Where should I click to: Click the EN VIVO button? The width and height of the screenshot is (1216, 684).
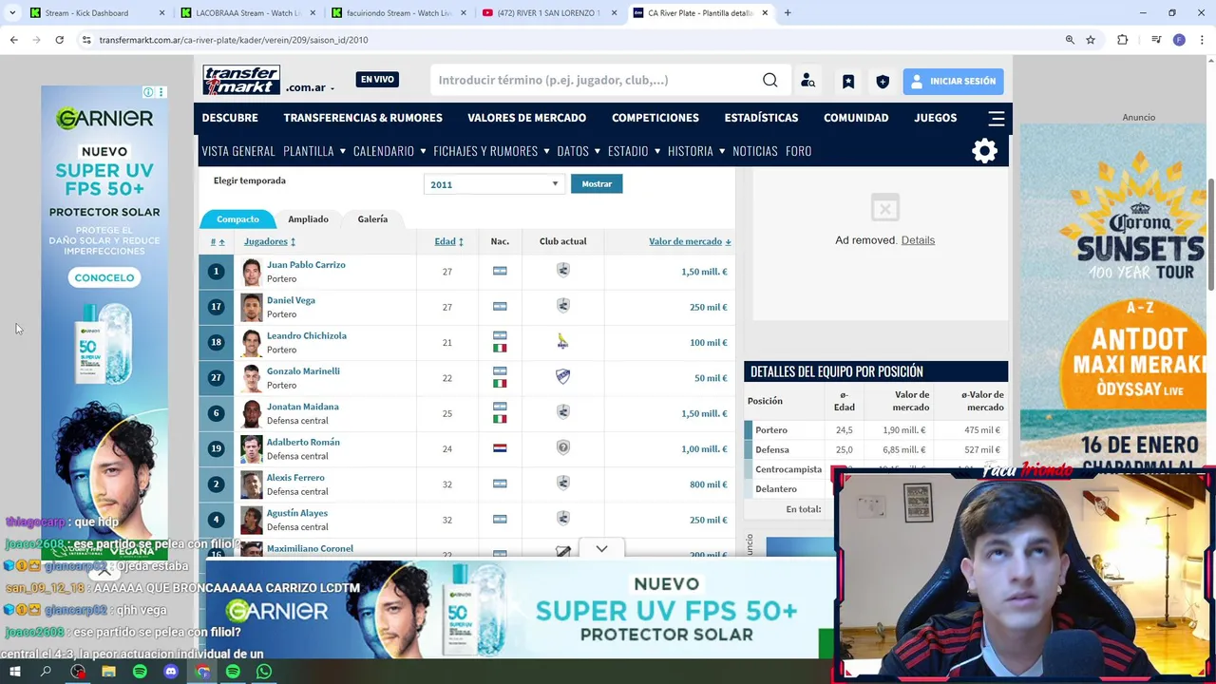point(377,80)
